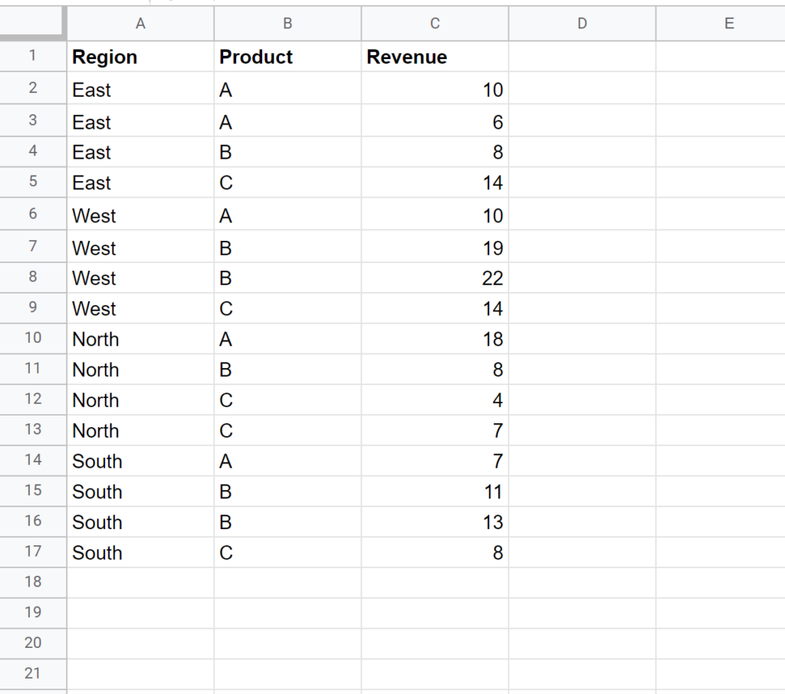Select row 21 header

tap(34, 674)
